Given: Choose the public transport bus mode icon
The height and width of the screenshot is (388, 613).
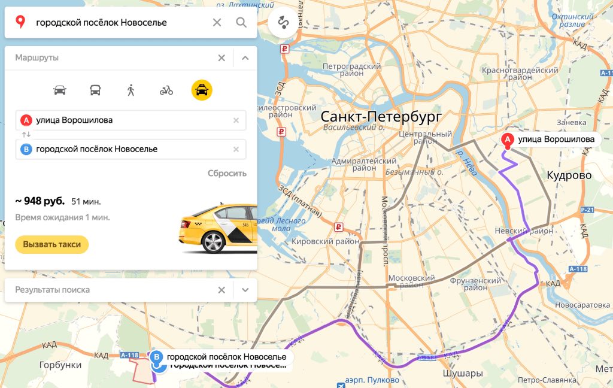Looking at the screenshot, I should (95, 90).
